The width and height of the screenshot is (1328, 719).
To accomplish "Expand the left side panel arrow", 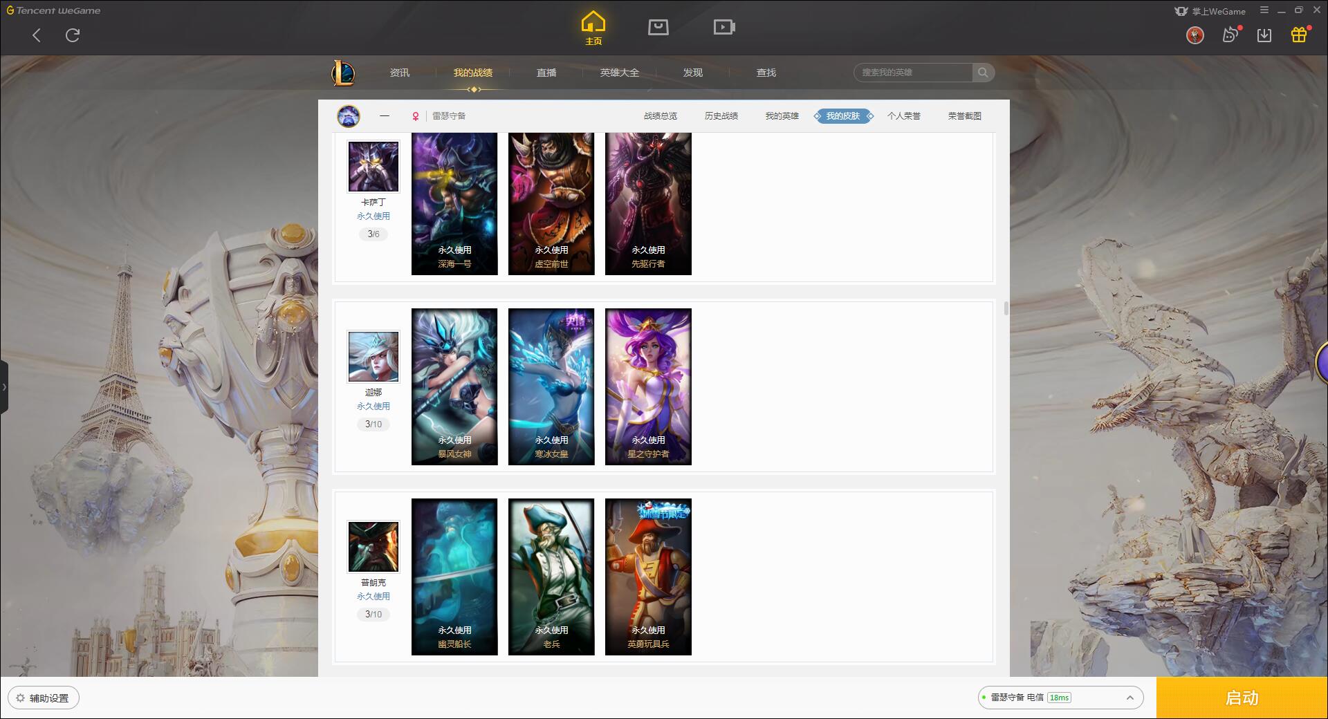I will (4, 387).
